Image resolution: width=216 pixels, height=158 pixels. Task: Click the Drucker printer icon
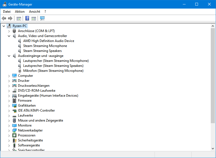click(x=14, y=81)
